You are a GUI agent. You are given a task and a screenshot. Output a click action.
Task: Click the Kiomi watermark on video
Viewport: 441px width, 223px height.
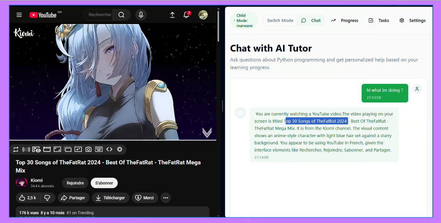click(x=24, y=33)
